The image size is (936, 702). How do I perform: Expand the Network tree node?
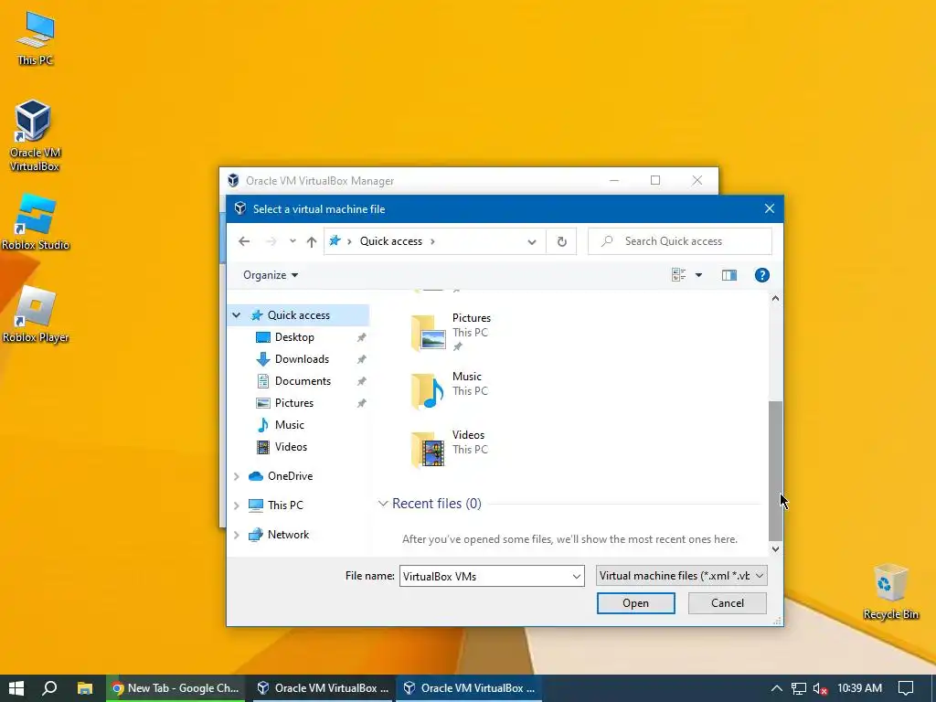tap(237, 535)
